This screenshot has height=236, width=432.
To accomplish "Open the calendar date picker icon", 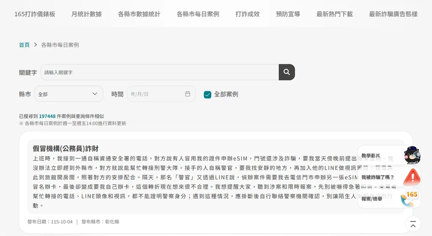I will pyautogui.click(x=188, y=94).
